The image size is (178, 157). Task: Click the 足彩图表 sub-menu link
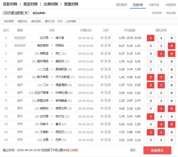tap(9, 21)
